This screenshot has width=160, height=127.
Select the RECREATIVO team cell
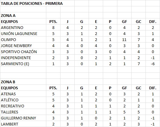point(23,106)
